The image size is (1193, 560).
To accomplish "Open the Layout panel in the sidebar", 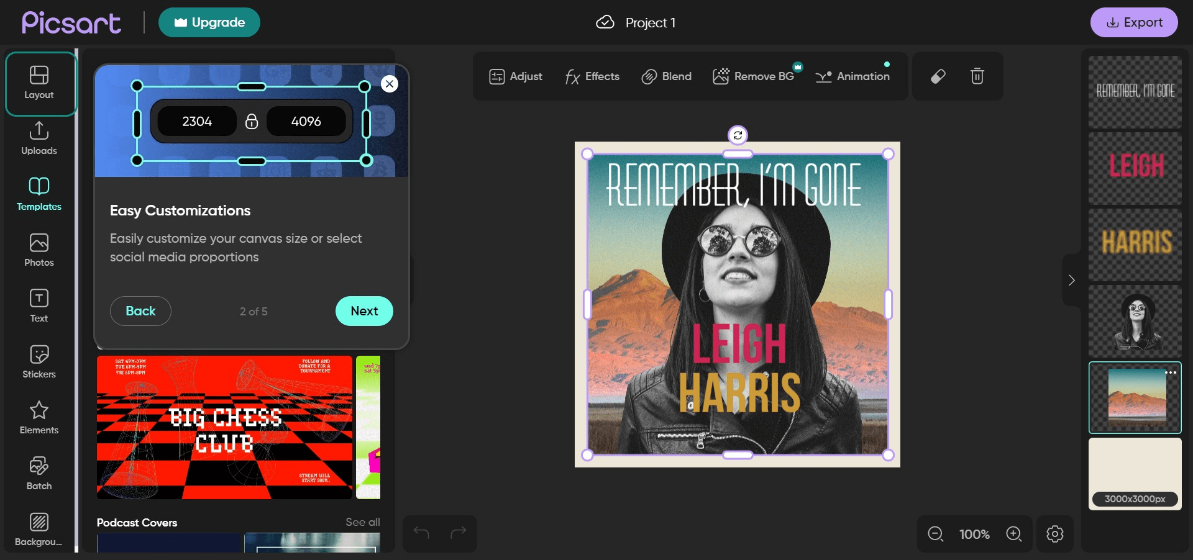I will [x=39, y=83].
